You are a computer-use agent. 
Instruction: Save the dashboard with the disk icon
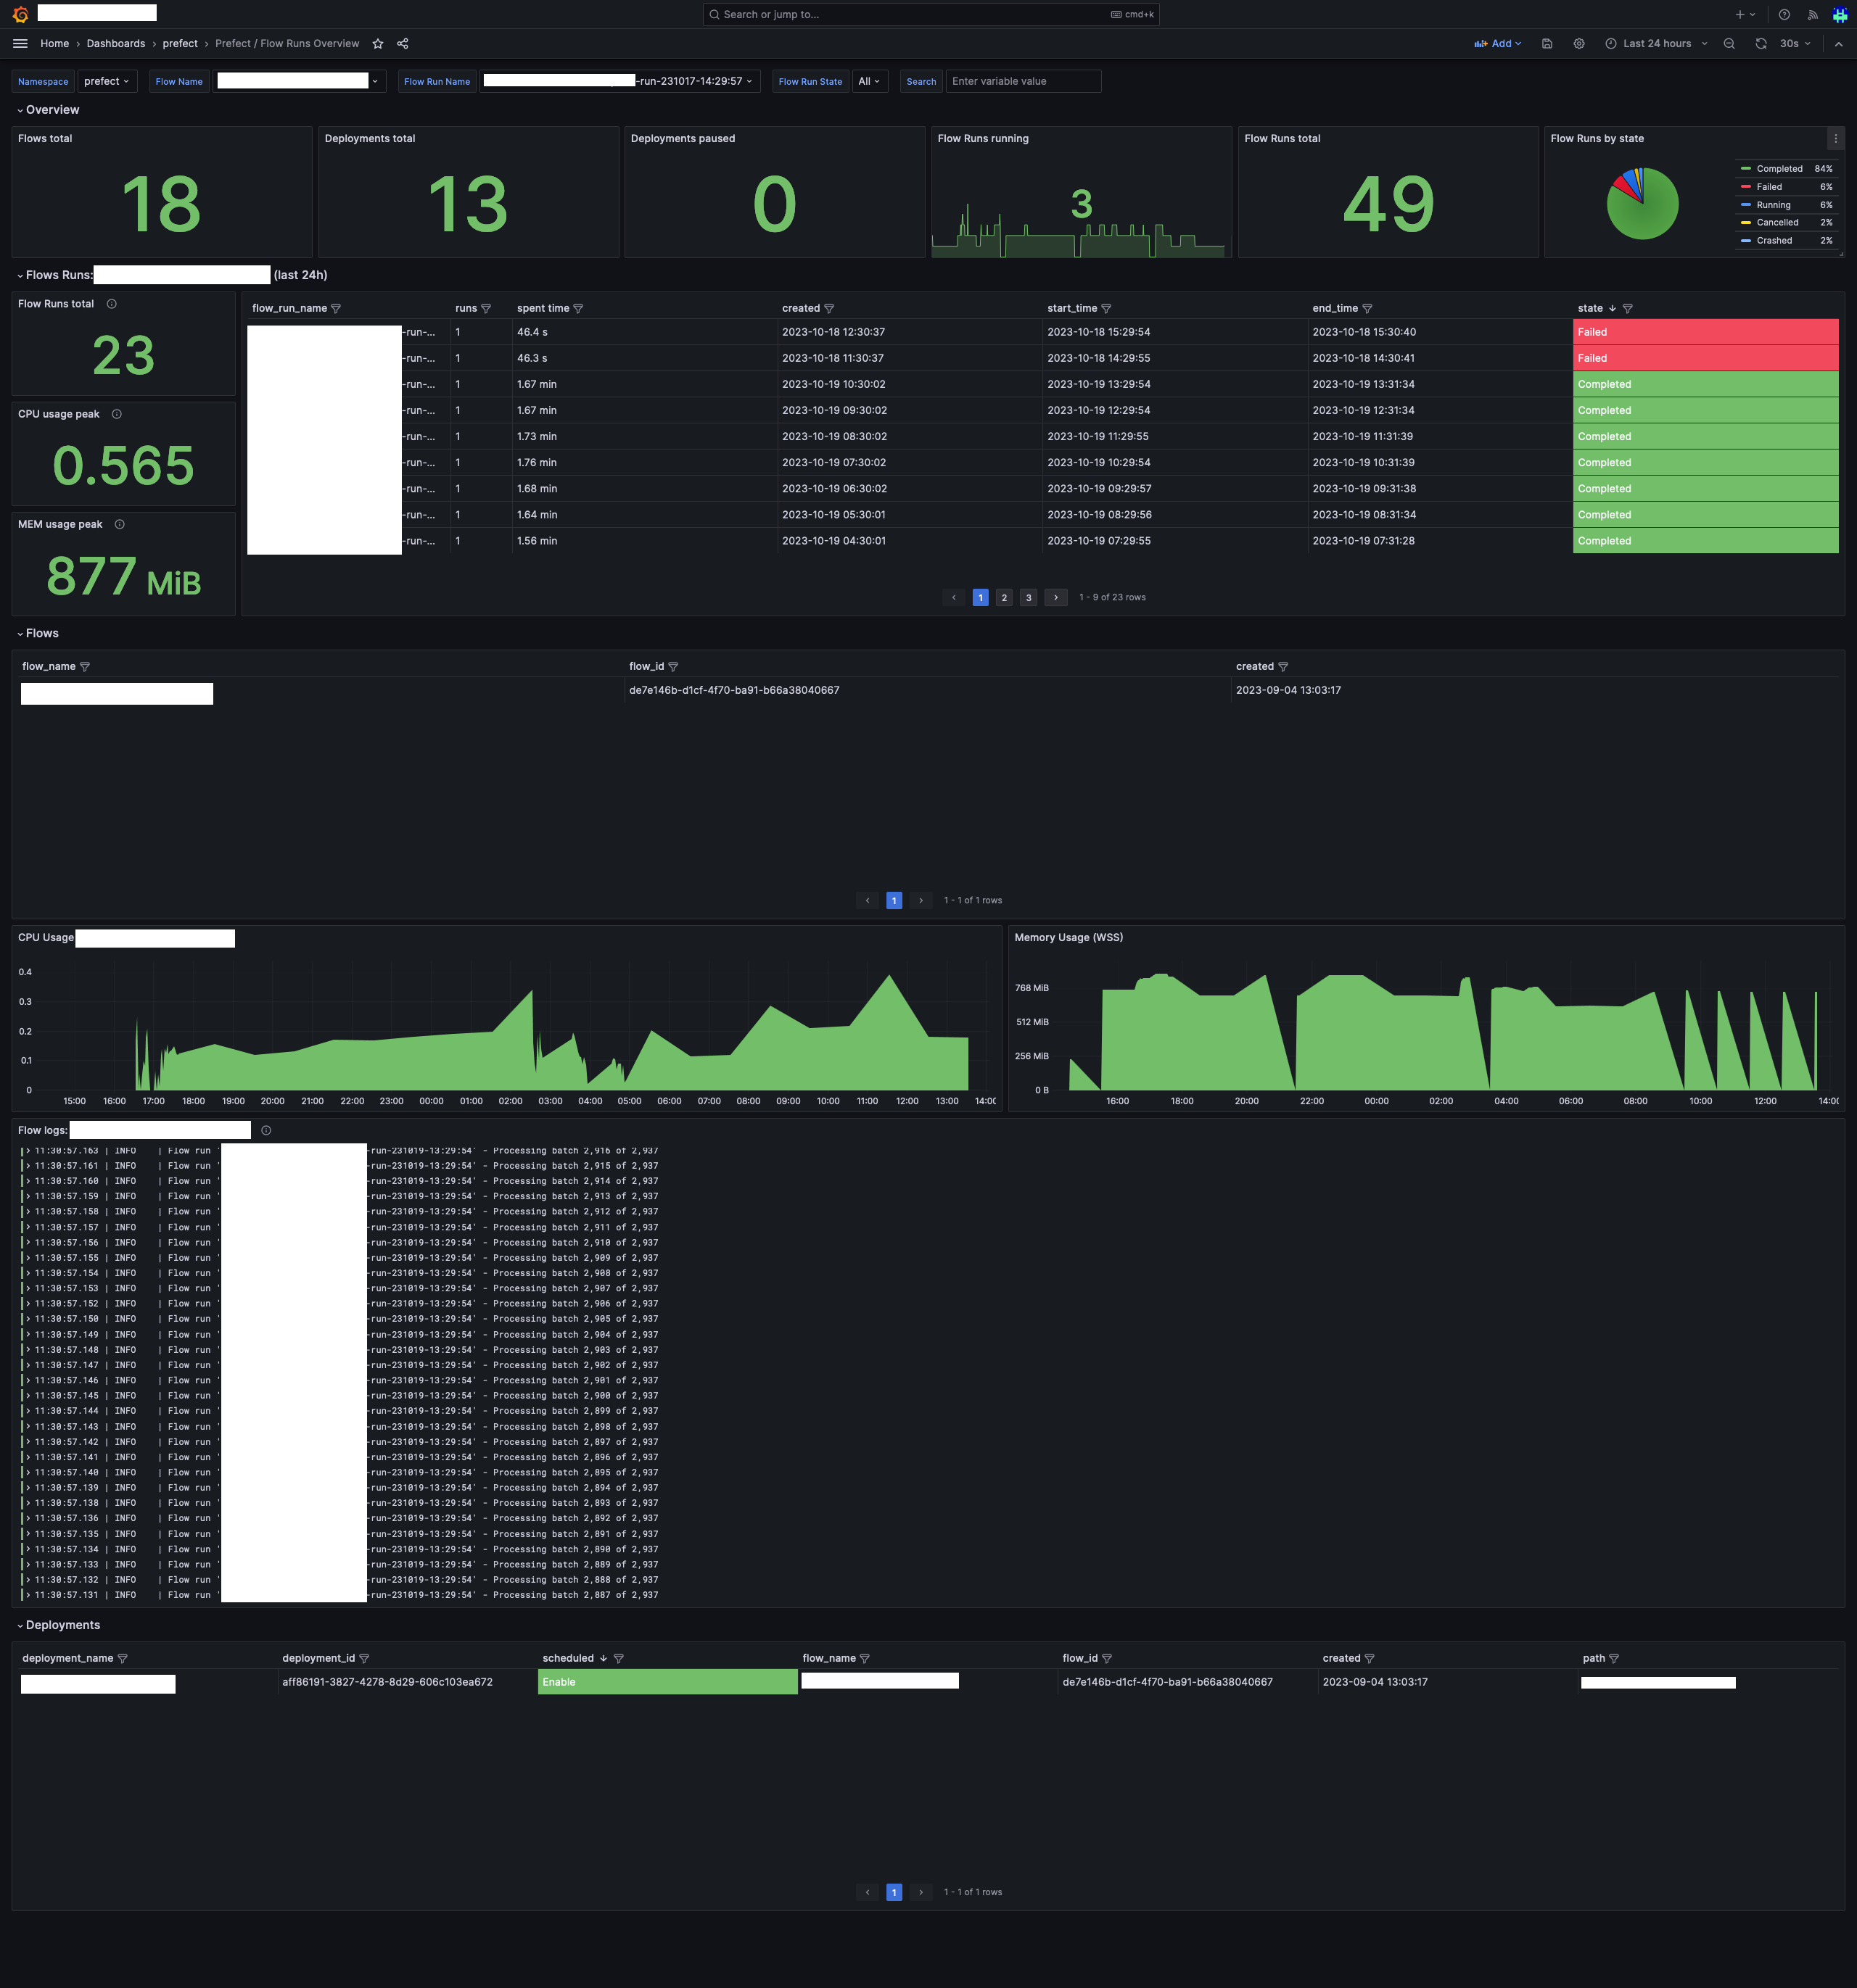click(x=1547, y=44)
